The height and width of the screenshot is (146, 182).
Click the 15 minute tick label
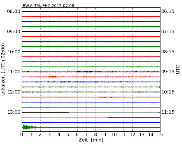point(160,135)
